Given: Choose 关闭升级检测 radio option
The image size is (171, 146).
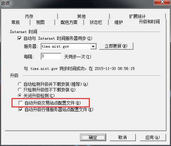Looking at the screenshot, I should (x=20, y=96).
